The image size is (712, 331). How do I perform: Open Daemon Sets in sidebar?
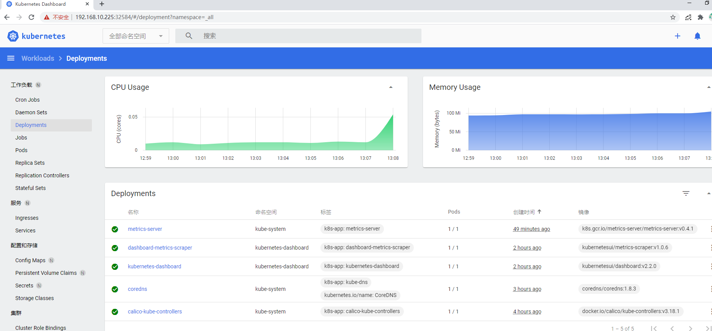click(x=31, y=112)
